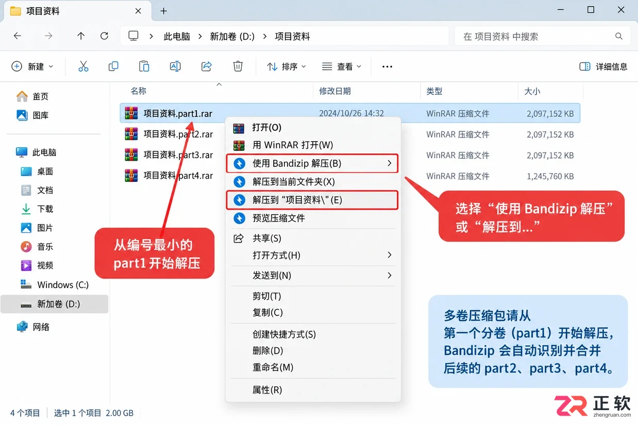Open 网络 in the sidebar
The width and height of the screenshot is (638, 425).
(x=33, y=327)
